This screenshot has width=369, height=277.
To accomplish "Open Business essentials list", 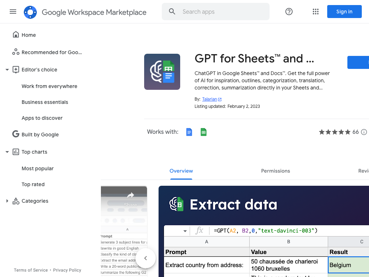I will click(45, 102).
